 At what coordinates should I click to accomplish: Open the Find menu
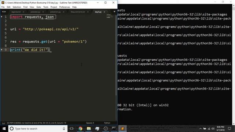point(25,7)
